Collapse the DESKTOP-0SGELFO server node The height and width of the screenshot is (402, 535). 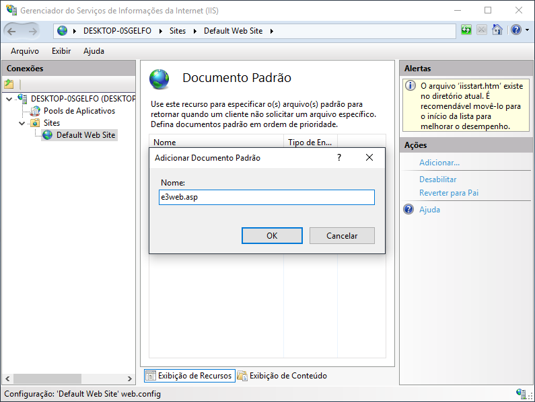[9, 99]
